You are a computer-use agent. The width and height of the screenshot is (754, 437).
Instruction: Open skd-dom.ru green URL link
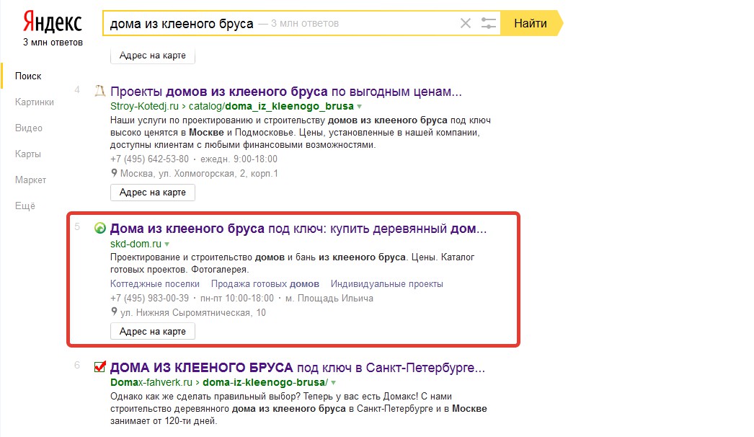click(x=136, y=244)
